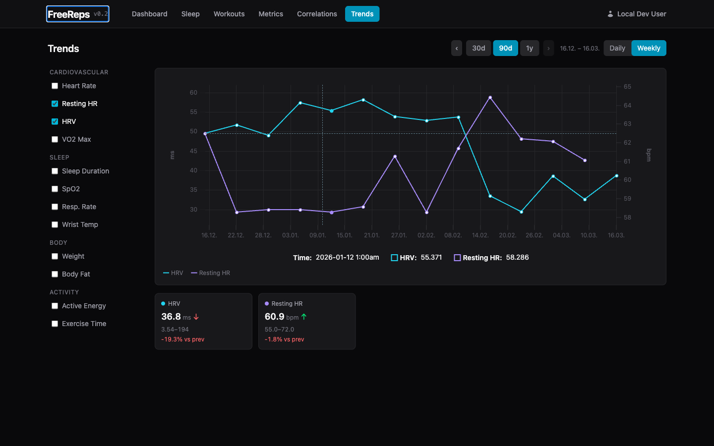The width and height of the screenshot is (714, 446).
Task: Go to next date range arrow
Action: (x=548, y=48)
